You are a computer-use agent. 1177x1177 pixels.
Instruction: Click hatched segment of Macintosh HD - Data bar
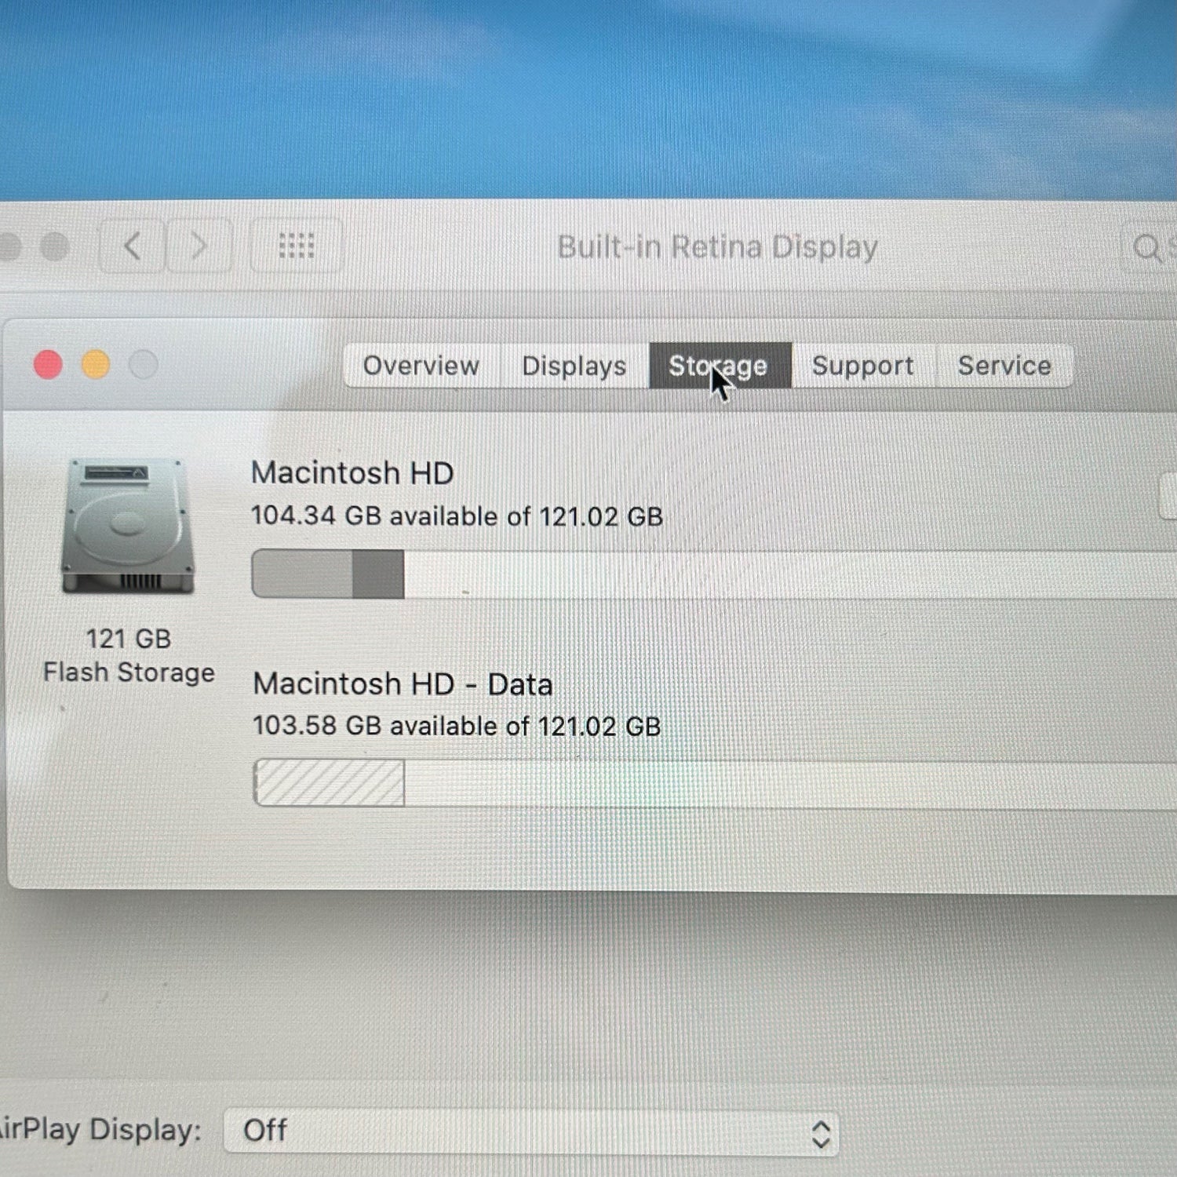330,783
